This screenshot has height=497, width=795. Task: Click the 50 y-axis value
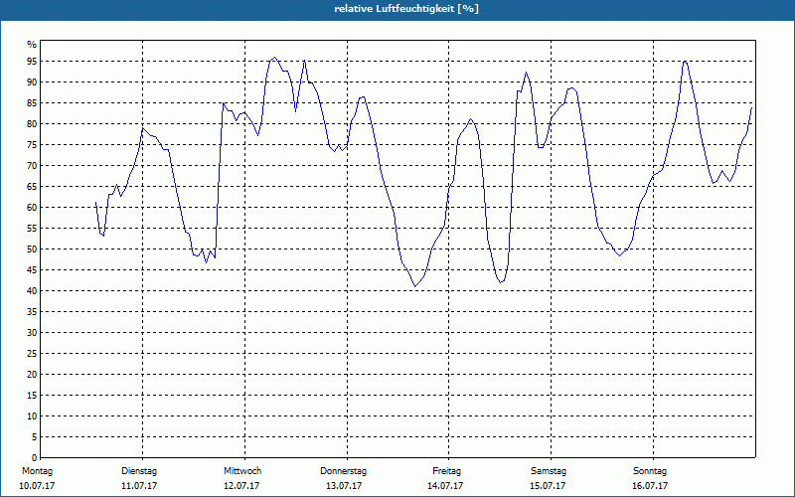[x=32, y=249]
